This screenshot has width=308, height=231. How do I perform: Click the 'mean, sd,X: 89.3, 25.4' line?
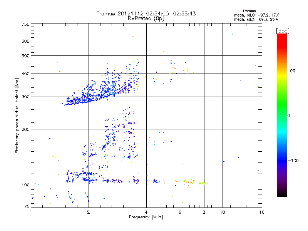(256, 19)
